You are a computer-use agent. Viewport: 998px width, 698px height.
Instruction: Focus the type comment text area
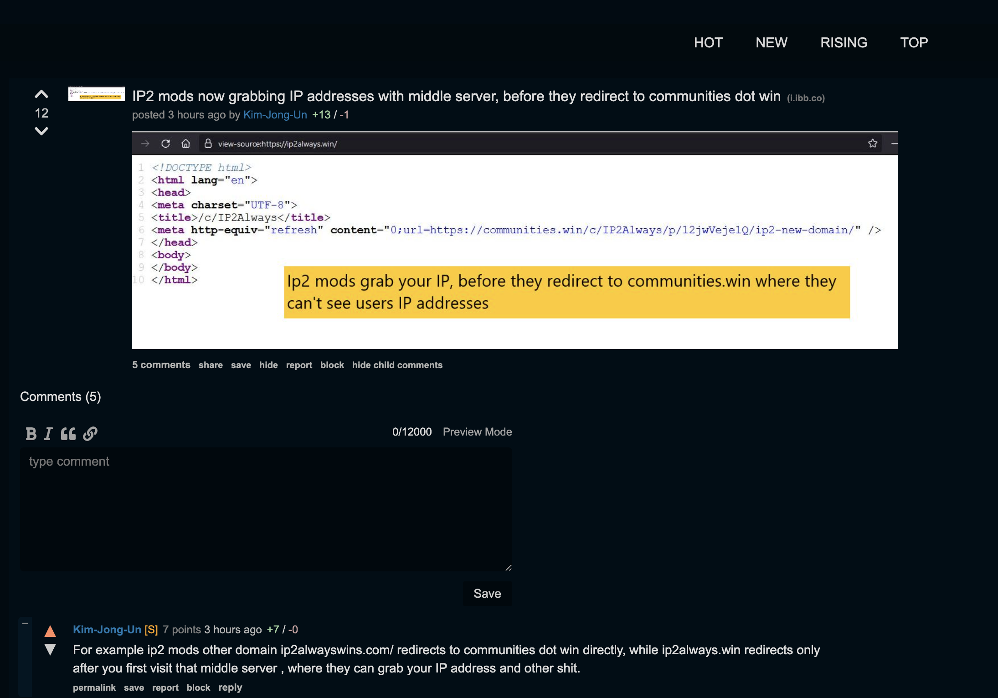point(266,509)
